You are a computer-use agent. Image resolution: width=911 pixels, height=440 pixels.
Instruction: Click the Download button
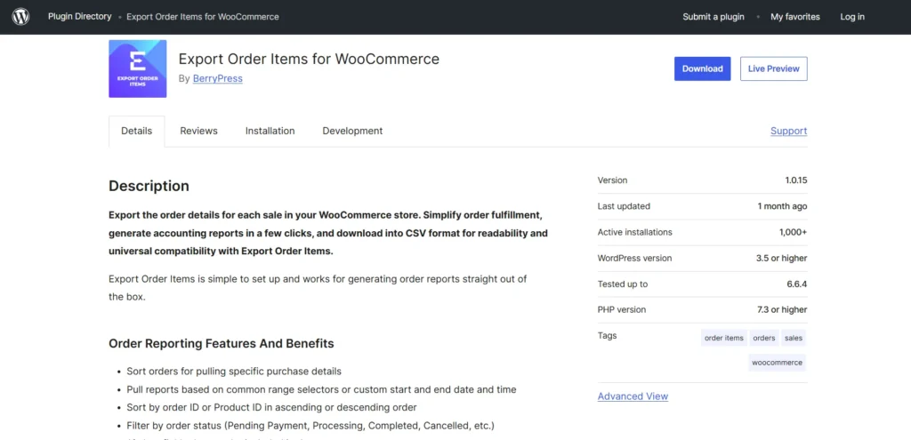pos(703,68)
